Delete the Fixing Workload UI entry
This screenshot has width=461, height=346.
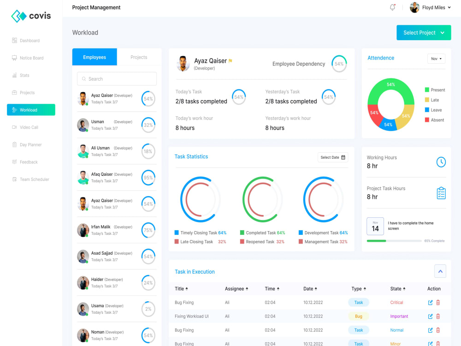438,316
